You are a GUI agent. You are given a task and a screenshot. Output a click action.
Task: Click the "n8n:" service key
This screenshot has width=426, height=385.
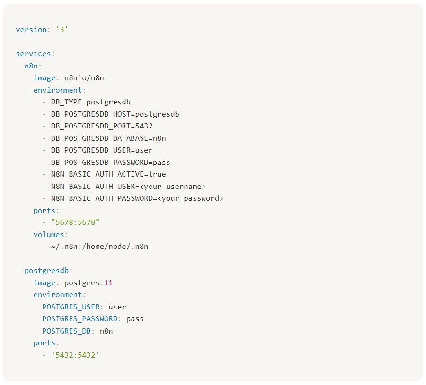pyautogui.click(x=33, y=66)
